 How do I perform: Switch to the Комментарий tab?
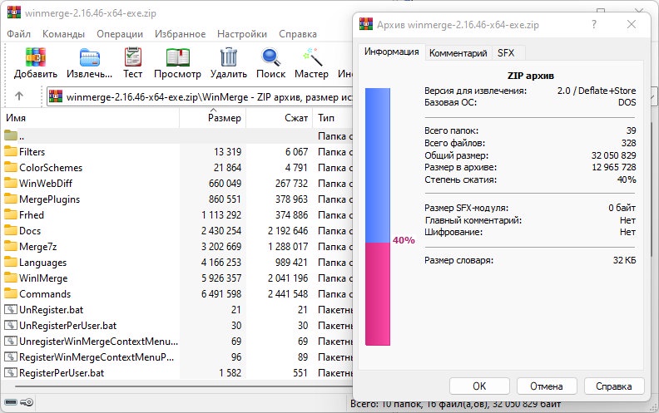(458, 53)
